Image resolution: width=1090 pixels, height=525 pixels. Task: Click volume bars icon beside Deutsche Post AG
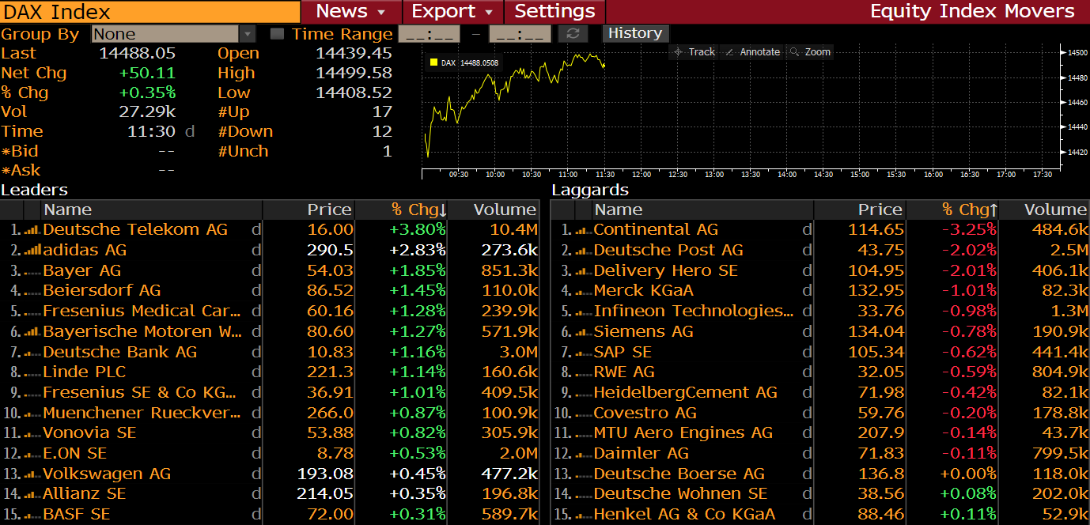pyautogui.click(x=582, y=251)
